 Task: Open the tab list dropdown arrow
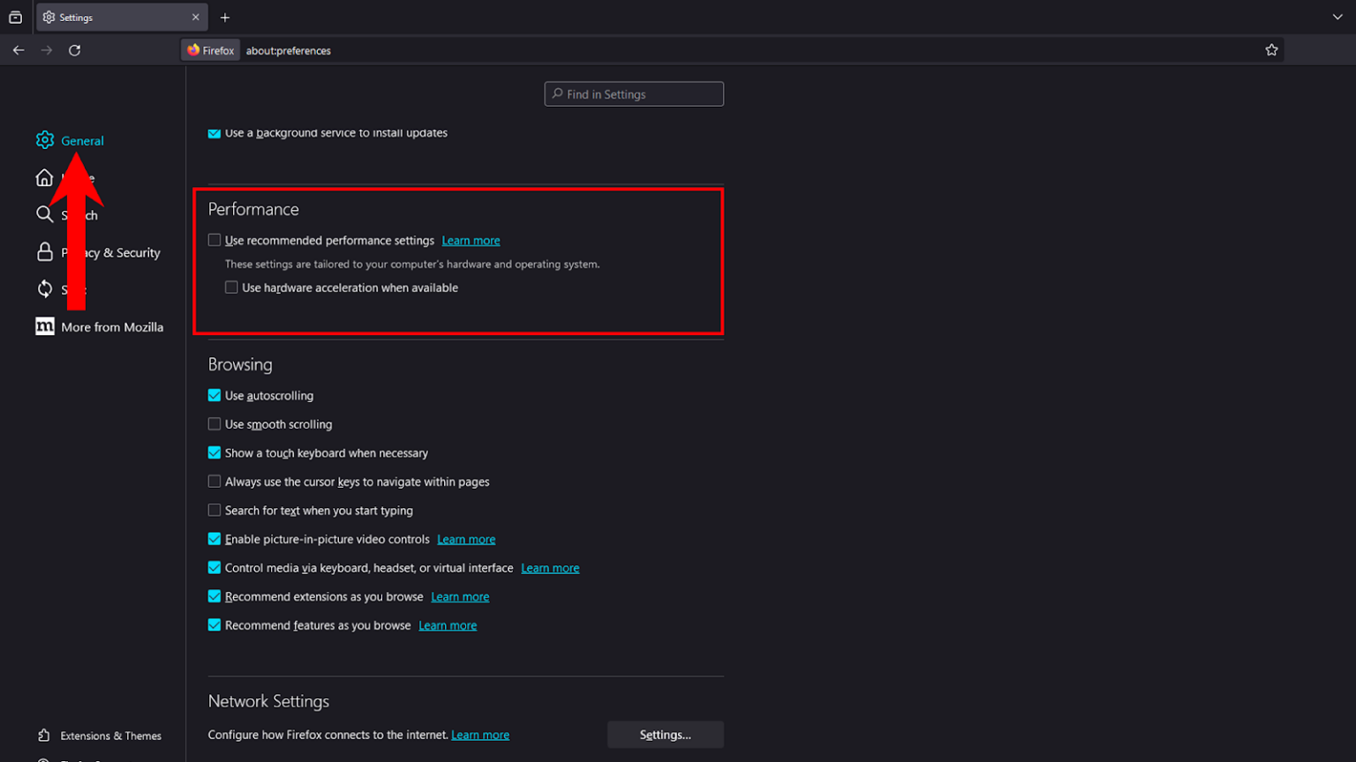(x=1336, y=17)
